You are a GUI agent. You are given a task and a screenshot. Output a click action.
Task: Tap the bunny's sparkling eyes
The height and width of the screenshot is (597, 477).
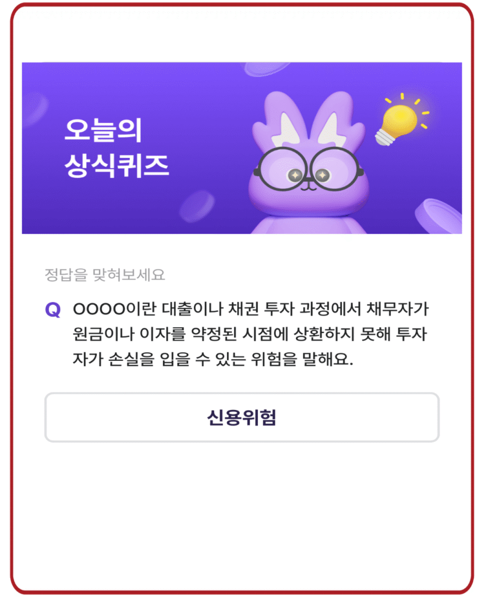[309, 175]
